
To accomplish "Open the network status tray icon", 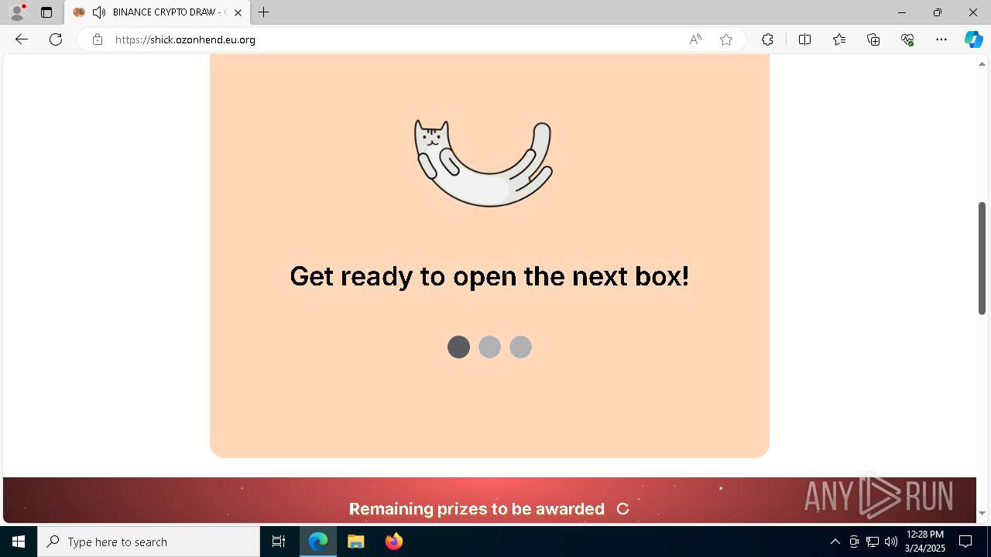I will pyautogui.click(x=872, y=542).
